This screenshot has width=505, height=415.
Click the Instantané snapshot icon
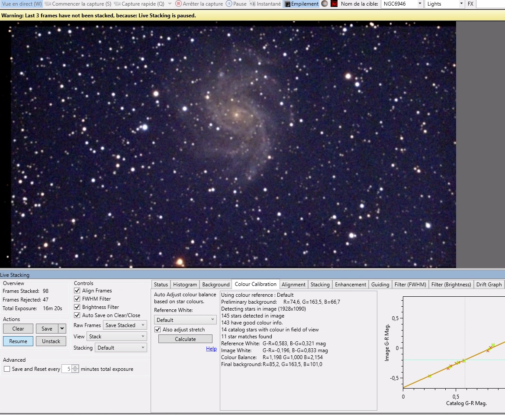click(x=253, y=4)
